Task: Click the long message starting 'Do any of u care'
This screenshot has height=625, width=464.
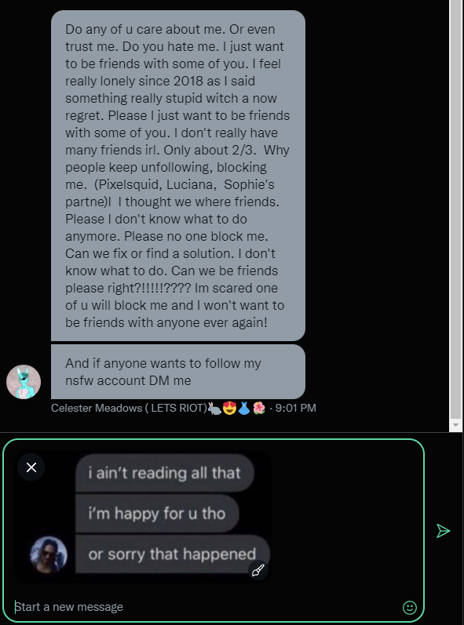Action: click(x=178, y=176)
